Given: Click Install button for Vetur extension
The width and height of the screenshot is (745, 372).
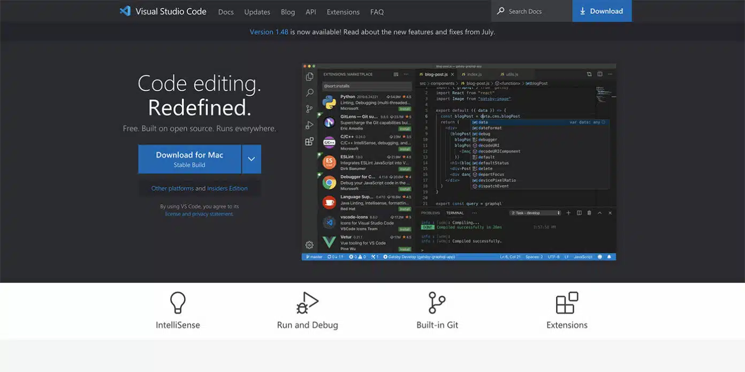Looking at the screenshot, I should 405,249.
